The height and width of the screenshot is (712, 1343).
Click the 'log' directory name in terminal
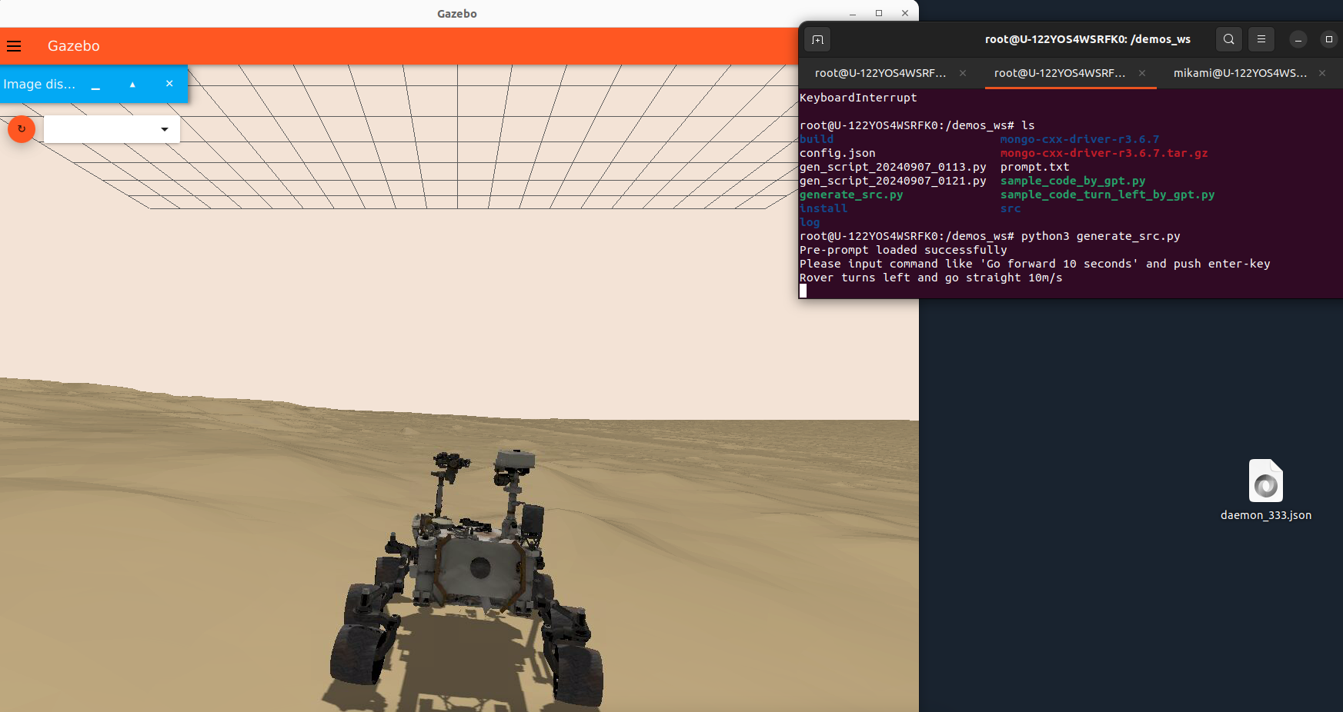click(810, 223)
